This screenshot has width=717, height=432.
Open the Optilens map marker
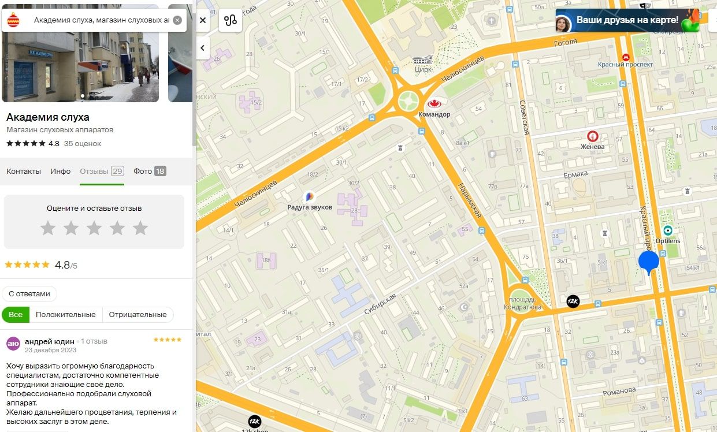(x=668, y=230)
